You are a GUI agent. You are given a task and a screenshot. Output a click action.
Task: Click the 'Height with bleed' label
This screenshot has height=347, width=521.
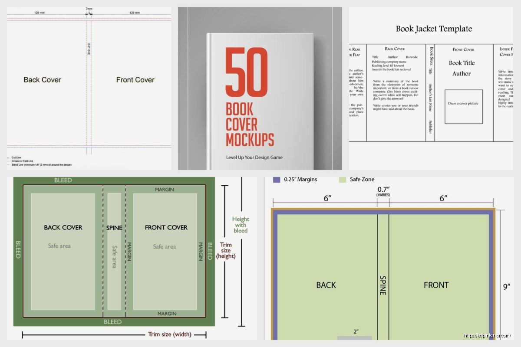click(241, 225)
